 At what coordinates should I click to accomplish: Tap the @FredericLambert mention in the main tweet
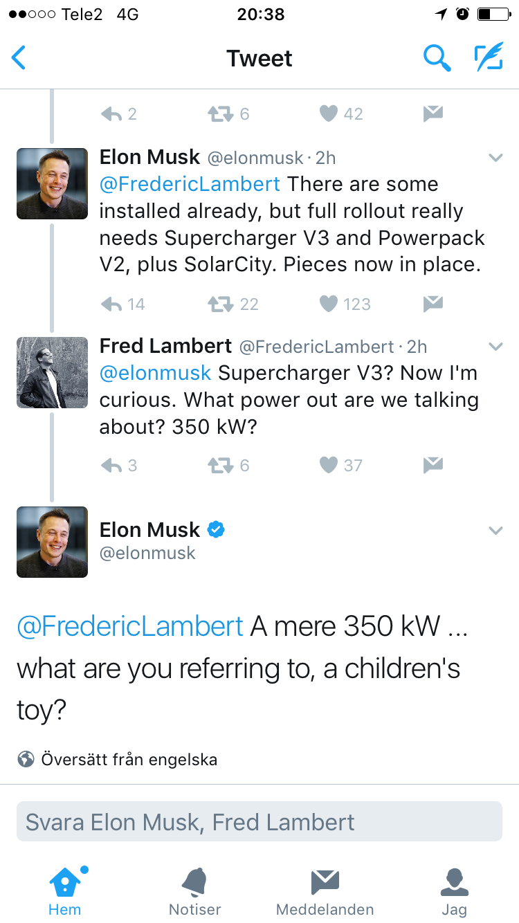pos(130,626)
